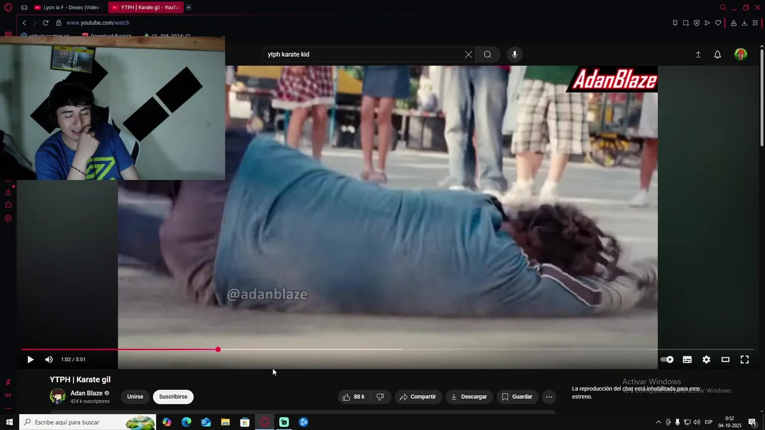Open Opera tab search magnifier
Screen dimensions: 765x430
(723, 7)
